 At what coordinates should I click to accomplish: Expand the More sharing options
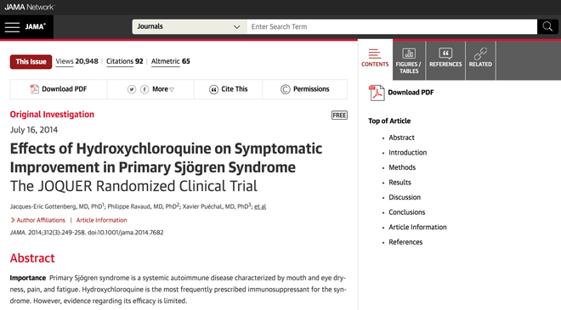coord(163,89)
